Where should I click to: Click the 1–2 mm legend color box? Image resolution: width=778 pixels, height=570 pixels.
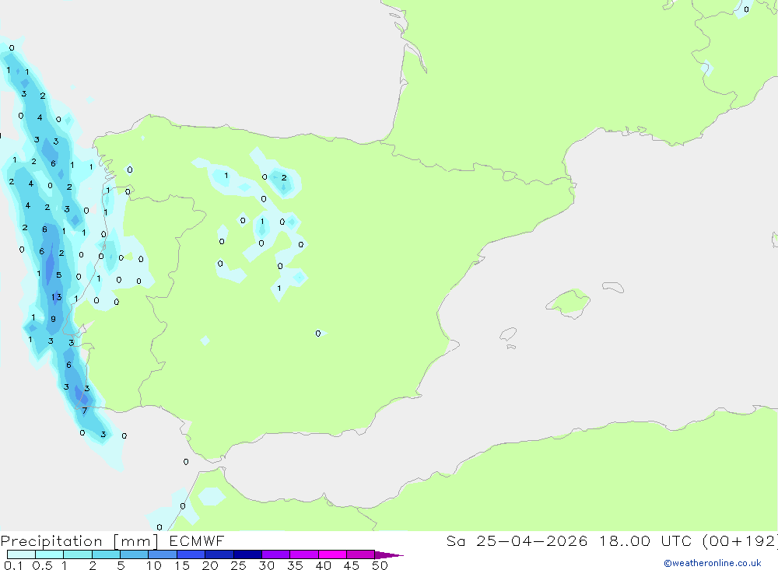[x=78, y=554]
